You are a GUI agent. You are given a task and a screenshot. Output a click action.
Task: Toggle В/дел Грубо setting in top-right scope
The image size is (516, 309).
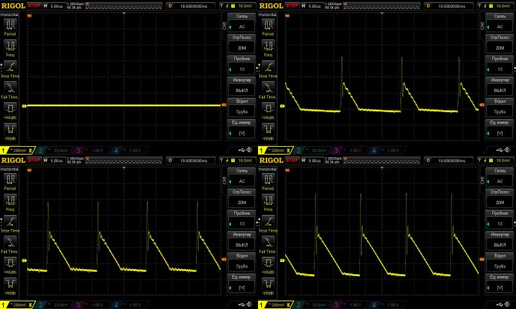tap(500, 108)
